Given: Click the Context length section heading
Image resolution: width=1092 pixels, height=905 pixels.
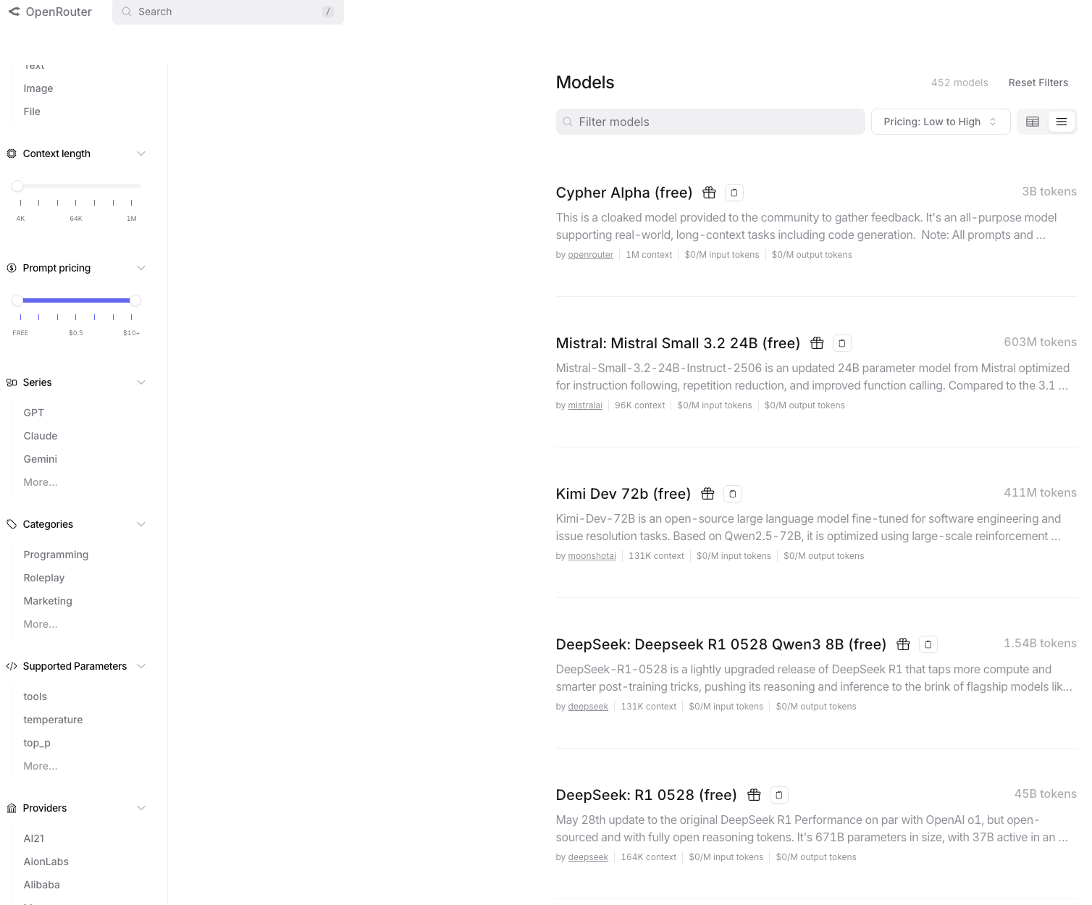Looking at the screenshot, I should [56, 153].
